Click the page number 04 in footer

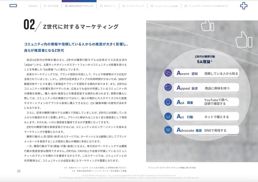click(19, 171)
